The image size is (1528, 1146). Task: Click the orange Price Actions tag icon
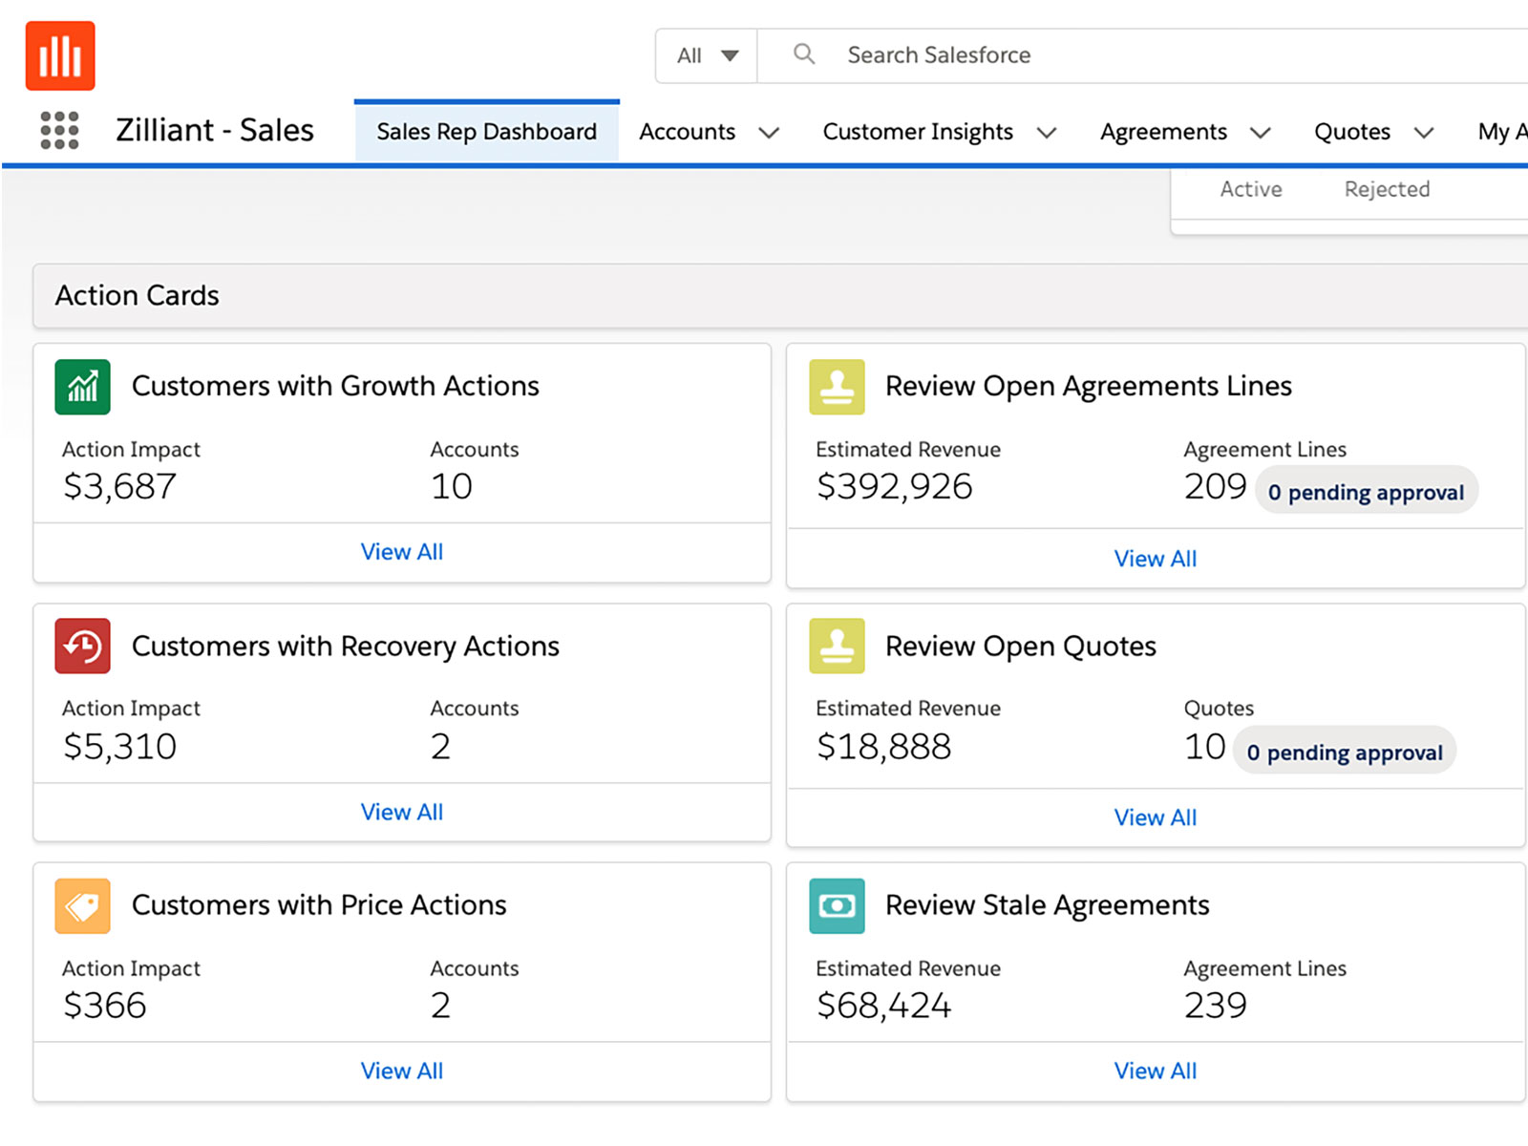click(83, 906)
